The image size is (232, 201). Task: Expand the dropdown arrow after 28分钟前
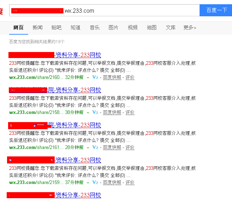coord(88,148)
